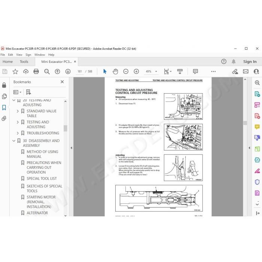The width and height of the screenshot is (262, 262).
Task: Click the bookmarks panel scrollbar thumb
Action: pyautogui.click(x=65, y=128)
